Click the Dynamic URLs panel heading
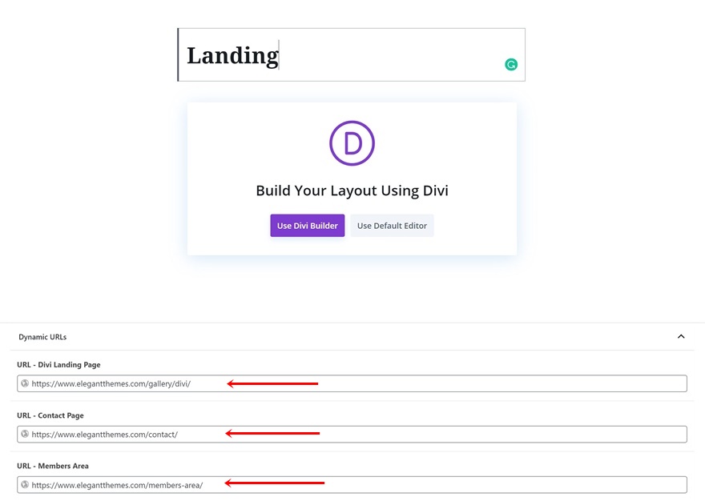The image size is (705, 501). click(42, 337)
